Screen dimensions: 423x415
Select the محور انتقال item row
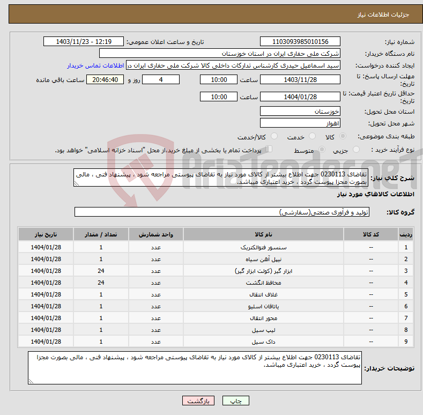[x=216, y=318]
